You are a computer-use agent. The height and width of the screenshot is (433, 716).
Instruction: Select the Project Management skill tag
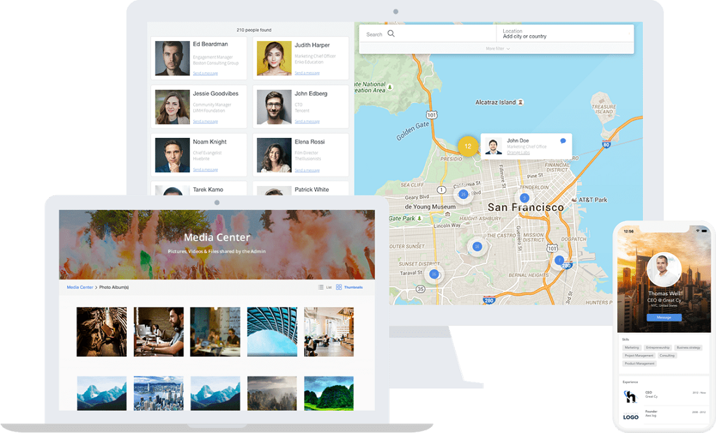[x=639, y=356]
